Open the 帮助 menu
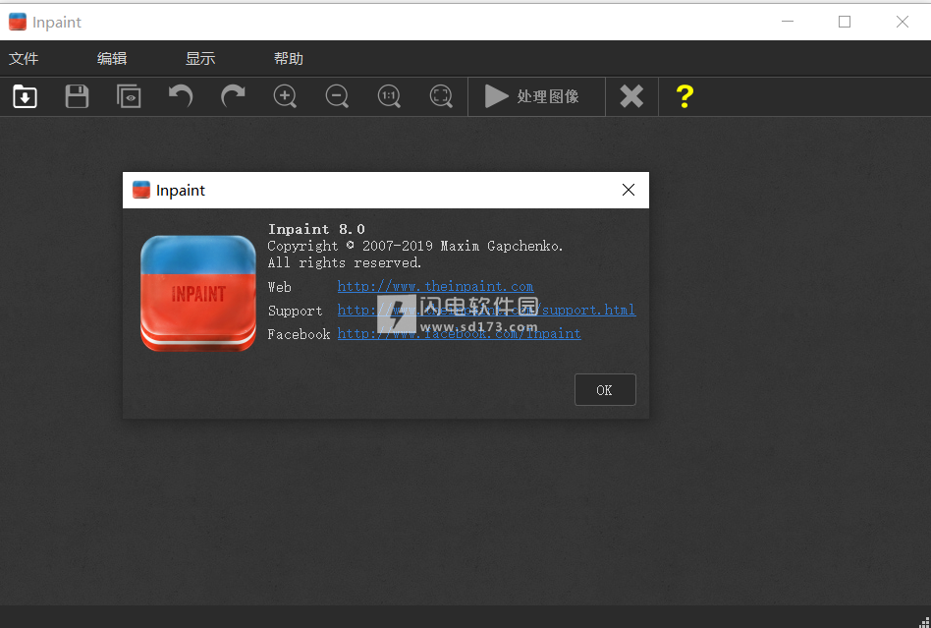This screenshot has height=628, width=931. 289,58
